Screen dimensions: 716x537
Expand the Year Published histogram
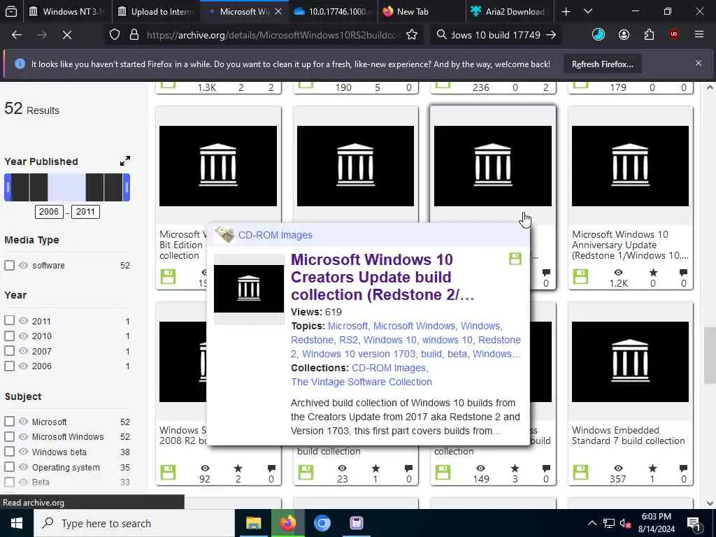[124, 162]
